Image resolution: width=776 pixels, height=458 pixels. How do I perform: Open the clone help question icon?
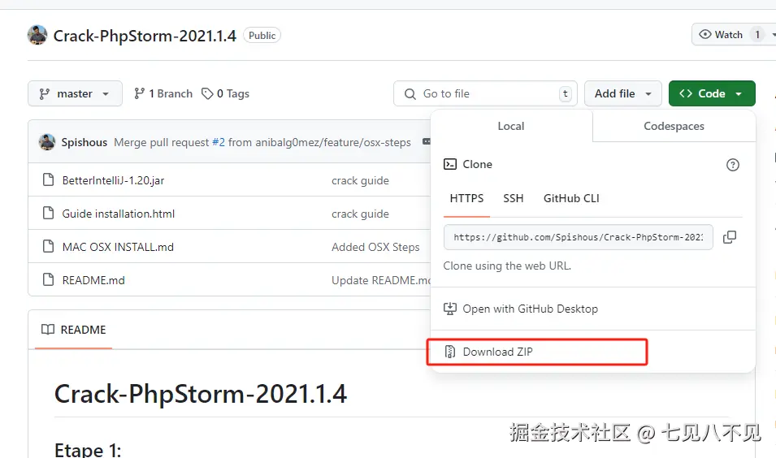click(x=732, y=165)
